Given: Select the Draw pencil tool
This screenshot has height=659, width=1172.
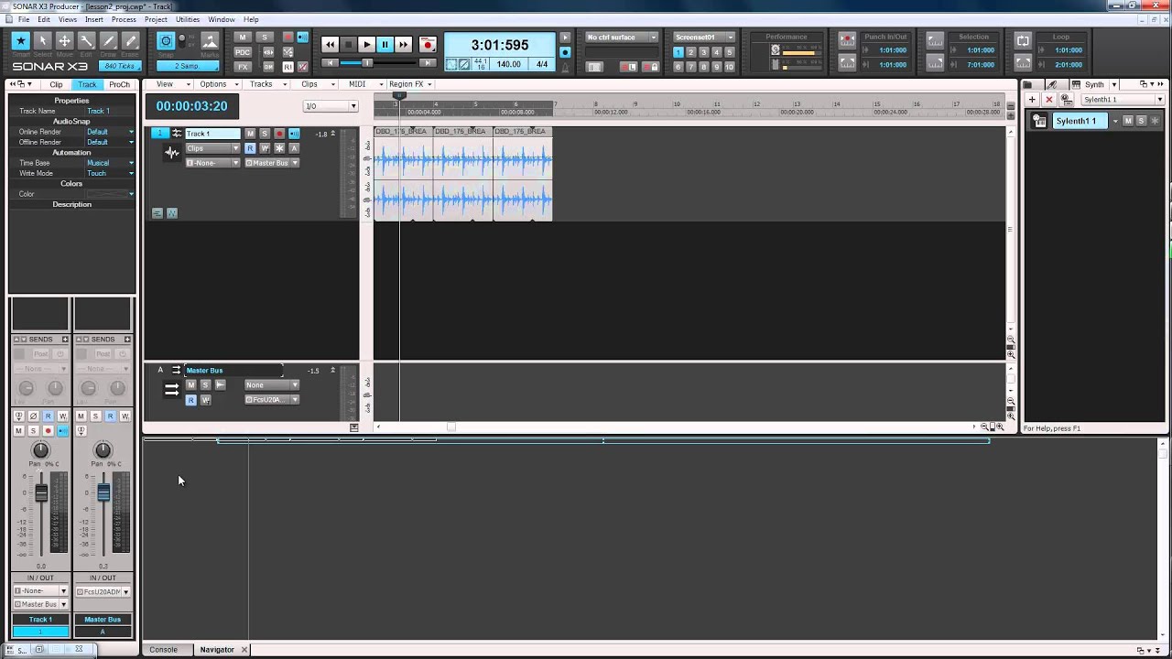Looking at the screenshot, I should tap(108, 41).
